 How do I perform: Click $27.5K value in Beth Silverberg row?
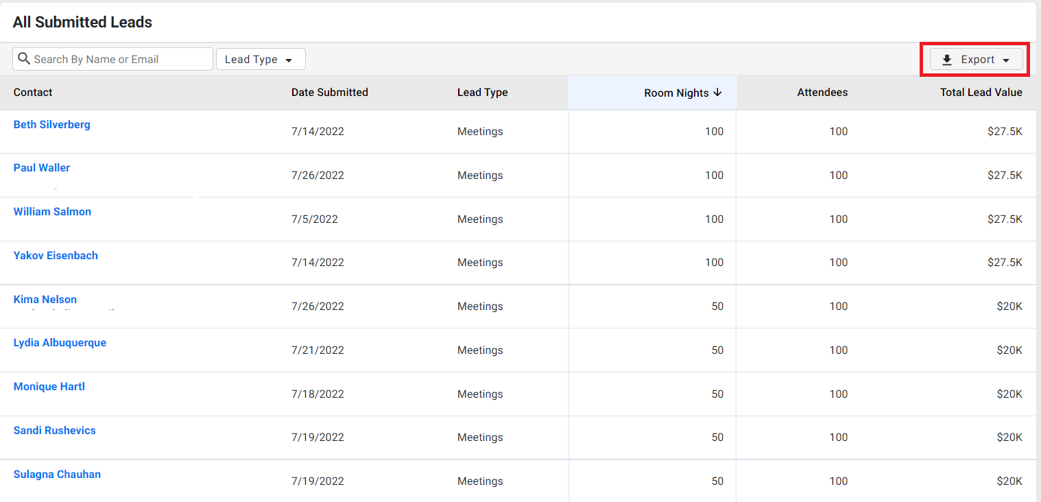(1005, 131)
